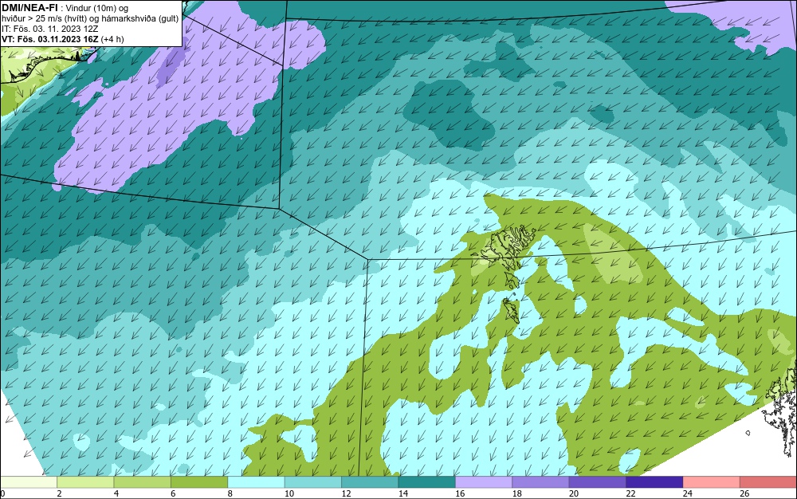The width and height of the screenshot is (797, 499).
Task: Click the 8–10 m/s pale cyan legend swatch
Action: (x=256, y=482)
